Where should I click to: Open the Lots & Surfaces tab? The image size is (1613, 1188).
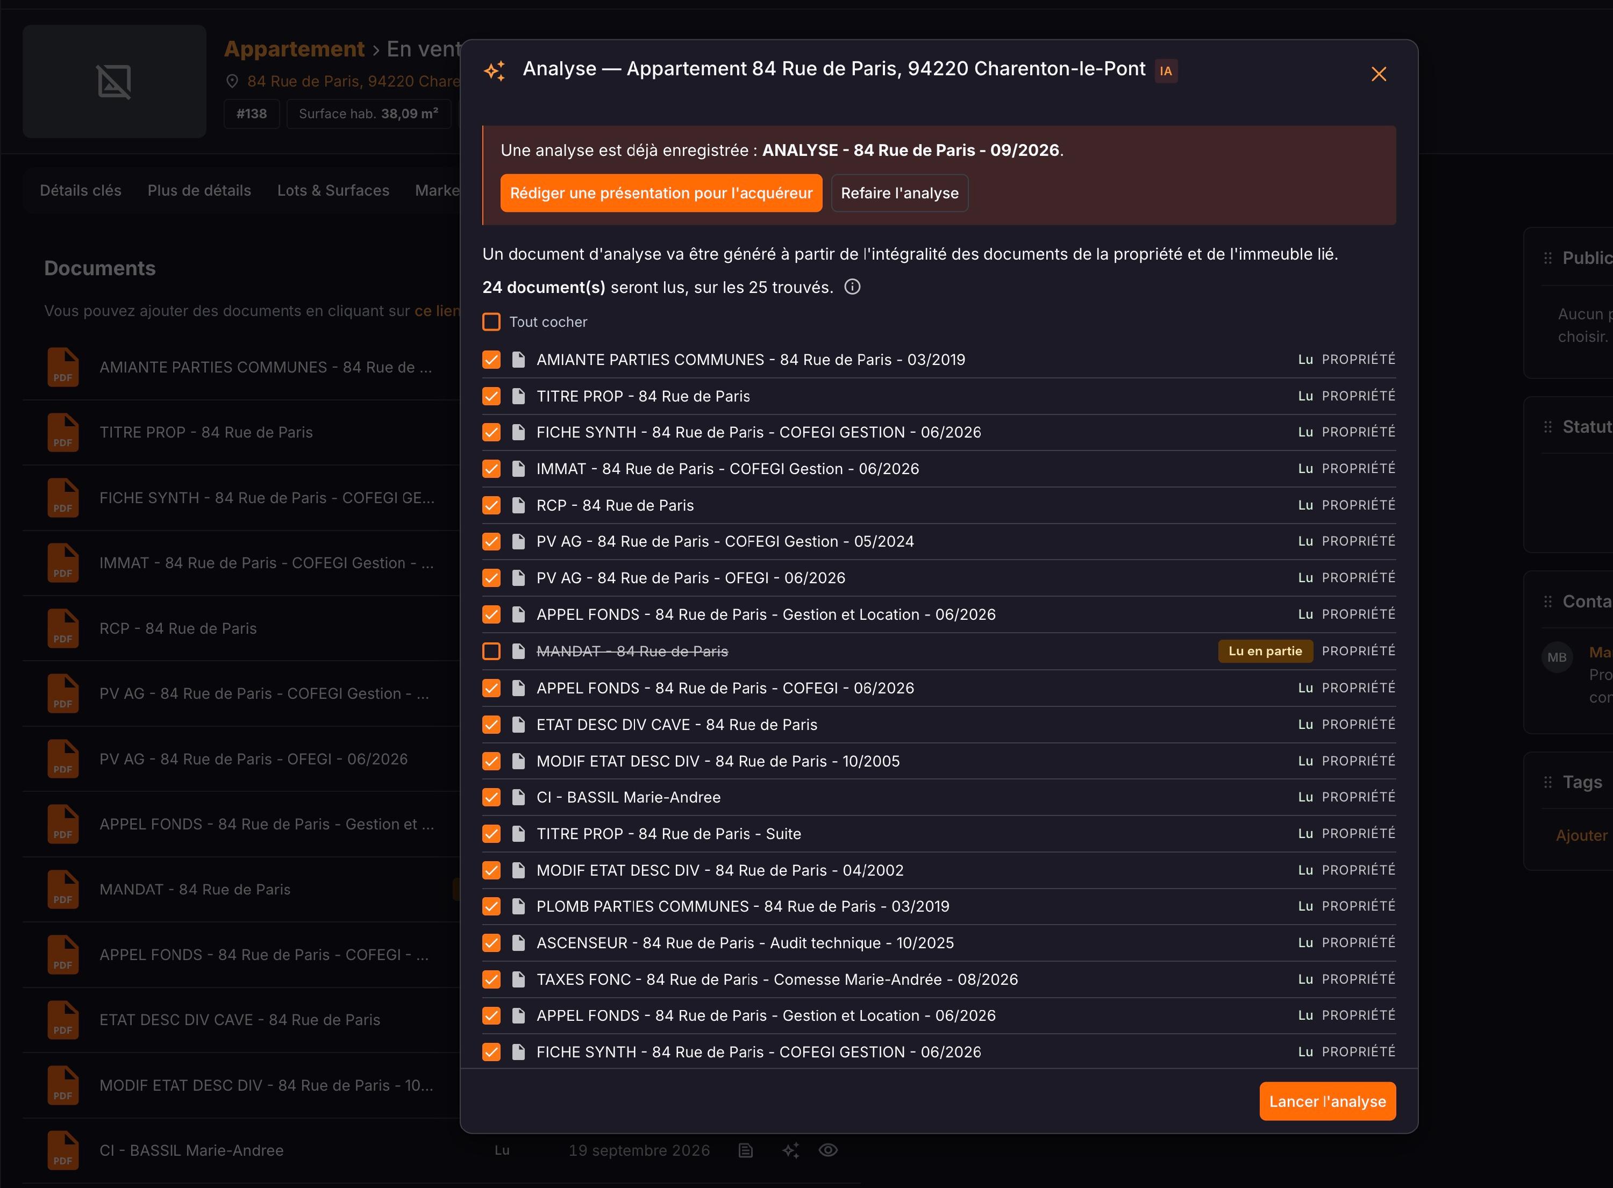pos(333,191)
